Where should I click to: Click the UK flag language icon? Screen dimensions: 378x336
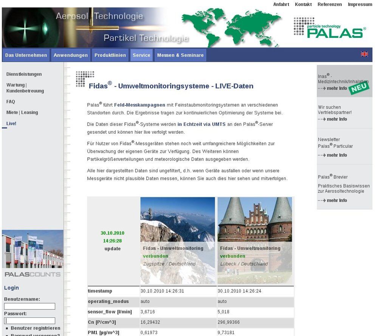point(364,54)
